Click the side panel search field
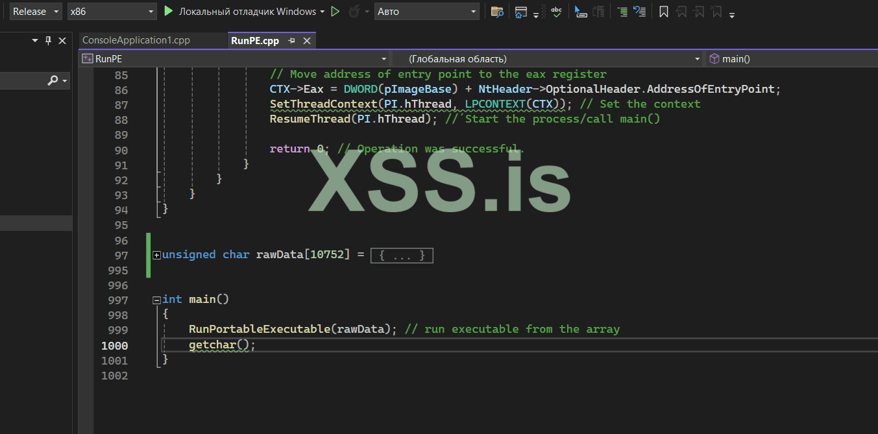This screenshot has height=434, width=878. [x=23, y=80]
